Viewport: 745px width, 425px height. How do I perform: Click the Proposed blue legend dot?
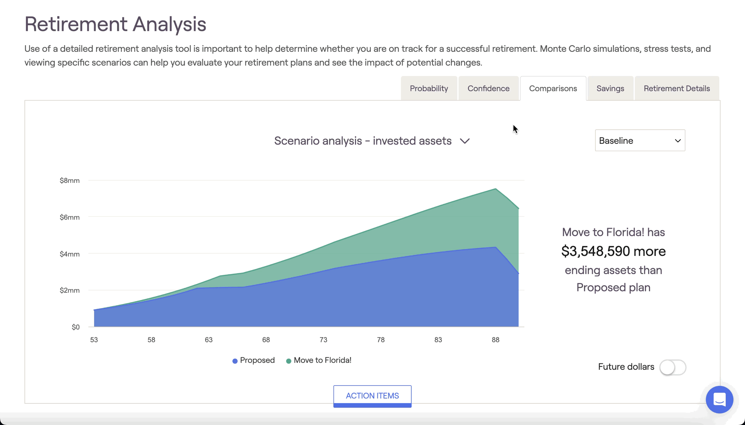pos(235,361)
